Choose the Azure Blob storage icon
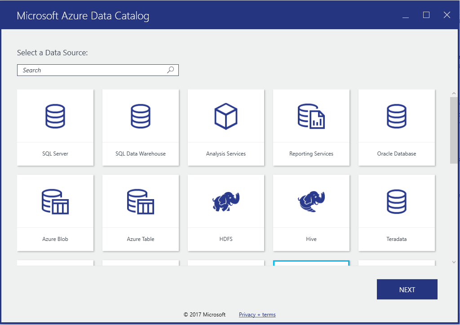Screen dimensions: 460x325 (x=55, y=201)
